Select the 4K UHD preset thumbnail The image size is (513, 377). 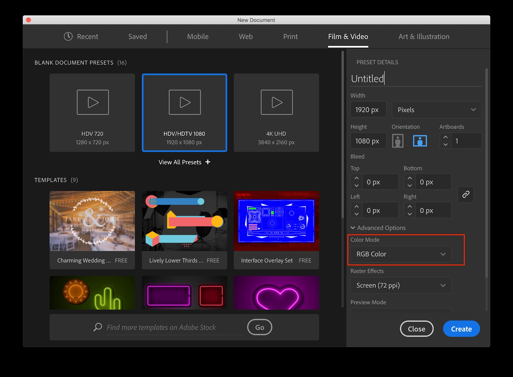[276, 113]
